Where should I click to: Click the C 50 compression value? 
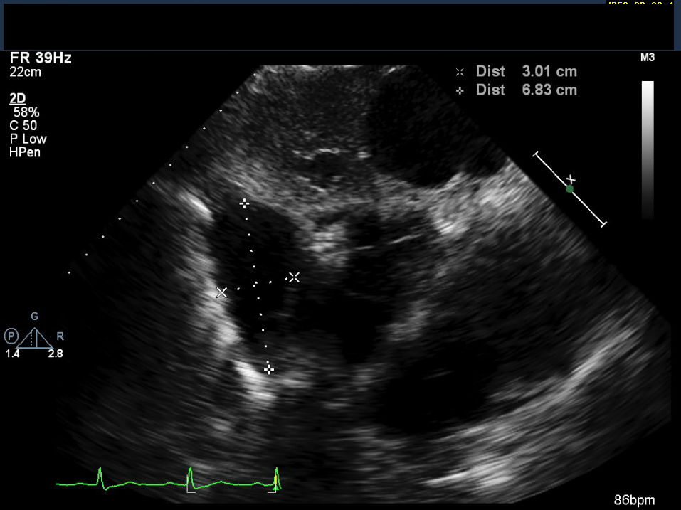click(23, 126)
